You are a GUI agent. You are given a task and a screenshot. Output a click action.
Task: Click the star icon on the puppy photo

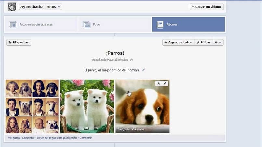click(x=159, y=83)
